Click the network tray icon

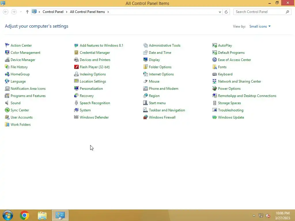261,216
